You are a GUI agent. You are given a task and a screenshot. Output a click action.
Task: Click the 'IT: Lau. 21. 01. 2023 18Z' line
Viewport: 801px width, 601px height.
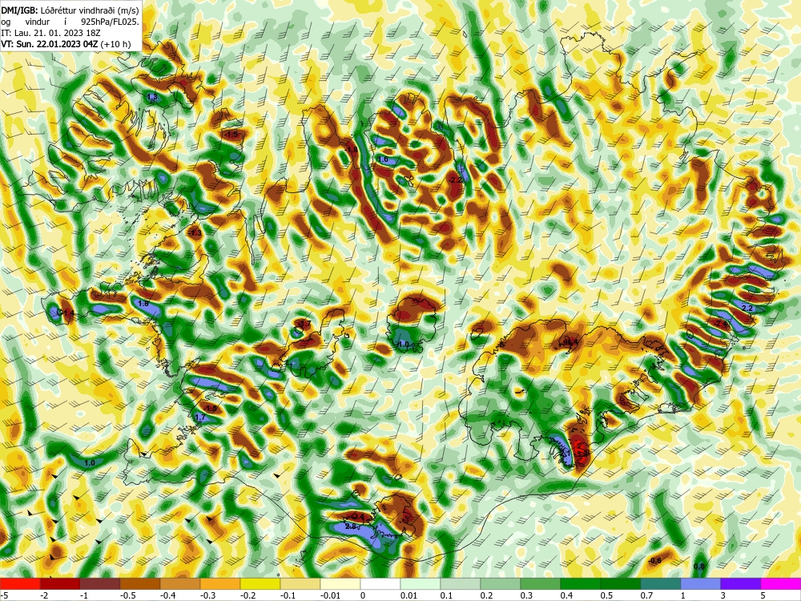(x=50, y=33)
